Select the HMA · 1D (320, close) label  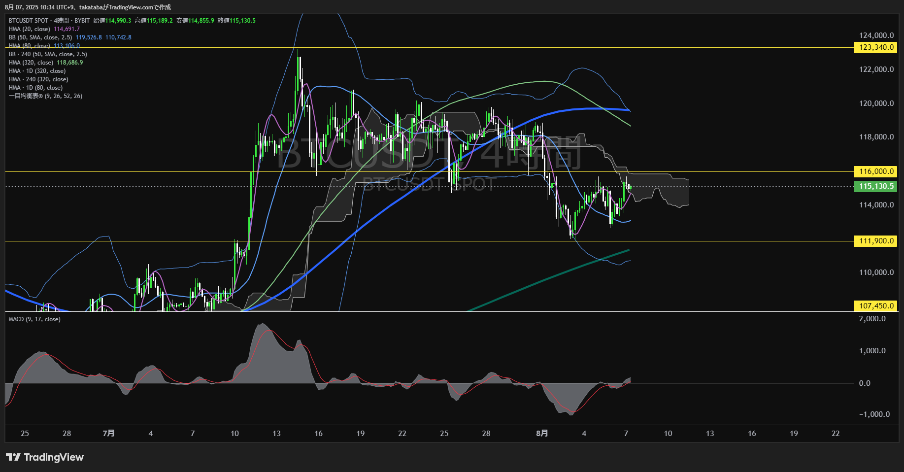[x=37, y=71]
